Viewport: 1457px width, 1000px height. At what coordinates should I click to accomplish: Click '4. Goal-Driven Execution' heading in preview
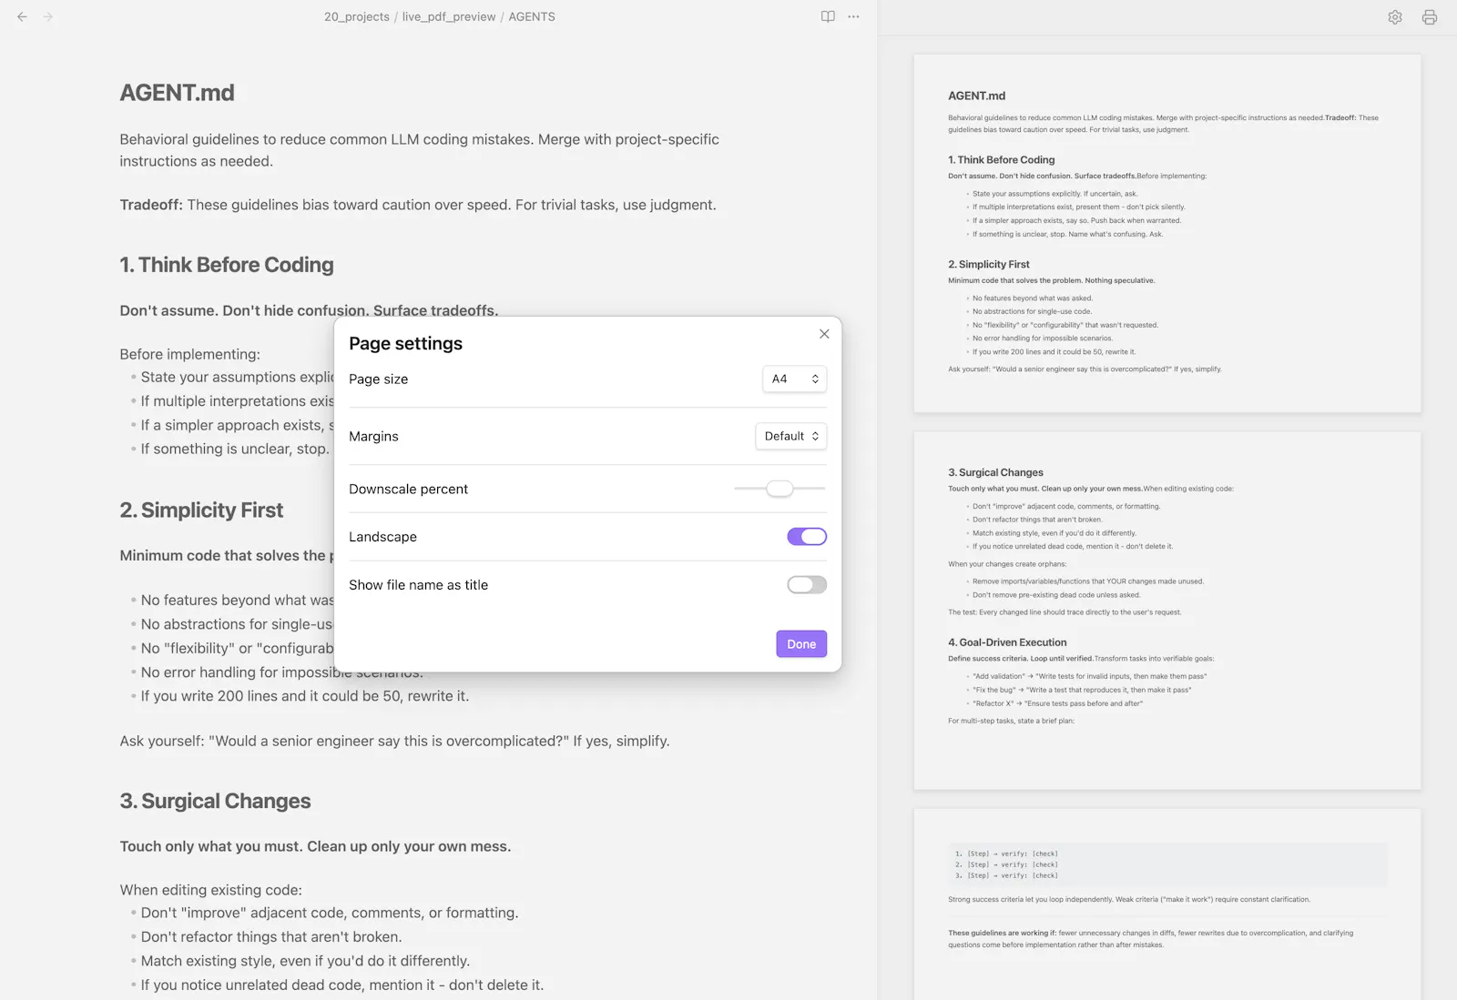point(1007,642)
